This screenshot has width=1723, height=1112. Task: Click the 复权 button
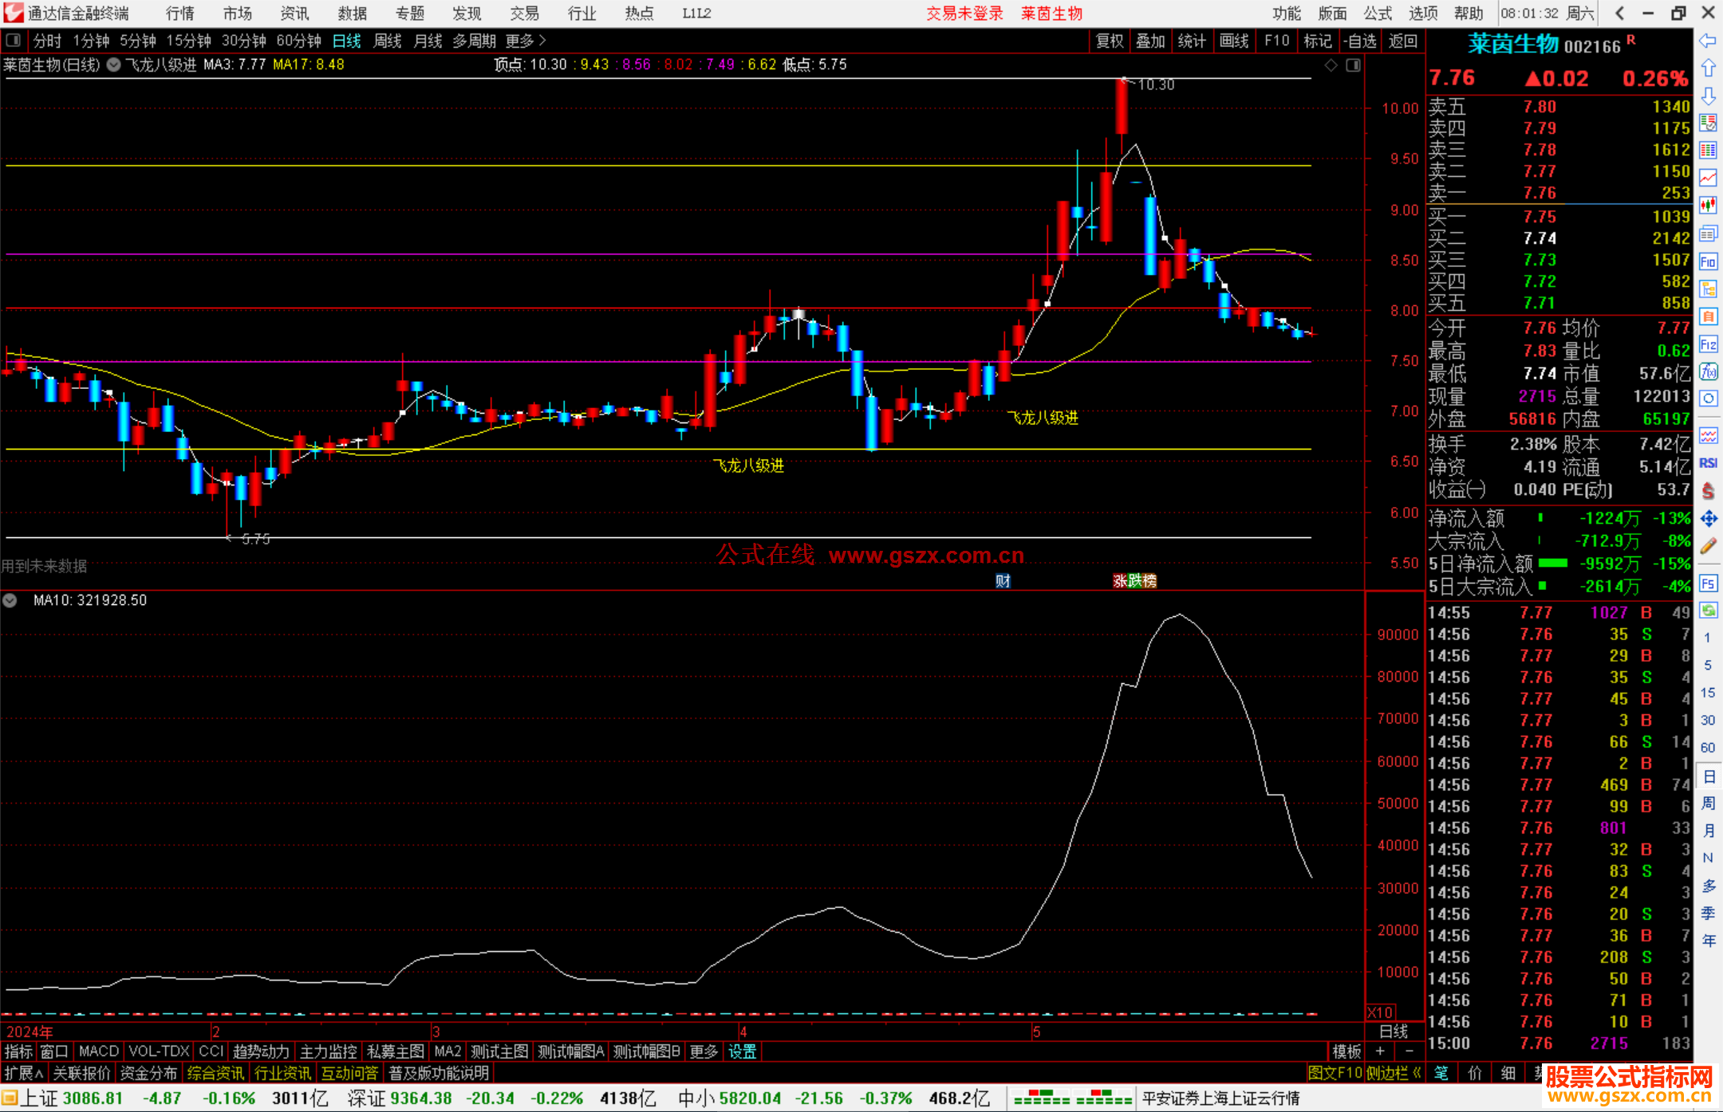pos(1110,41)
